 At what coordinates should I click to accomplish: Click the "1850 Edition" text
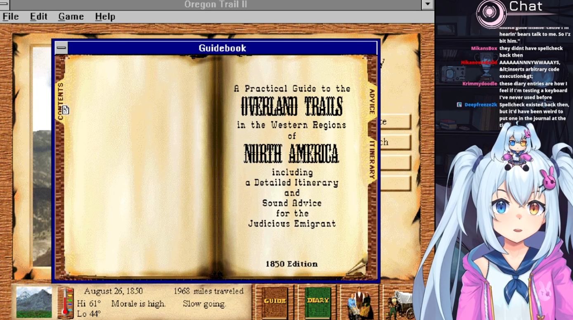click(x=291, y=264)
